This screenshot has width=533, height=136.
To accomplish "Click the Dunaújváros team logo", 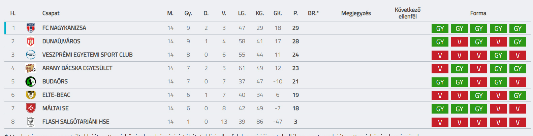I will [x=31, y=42].
